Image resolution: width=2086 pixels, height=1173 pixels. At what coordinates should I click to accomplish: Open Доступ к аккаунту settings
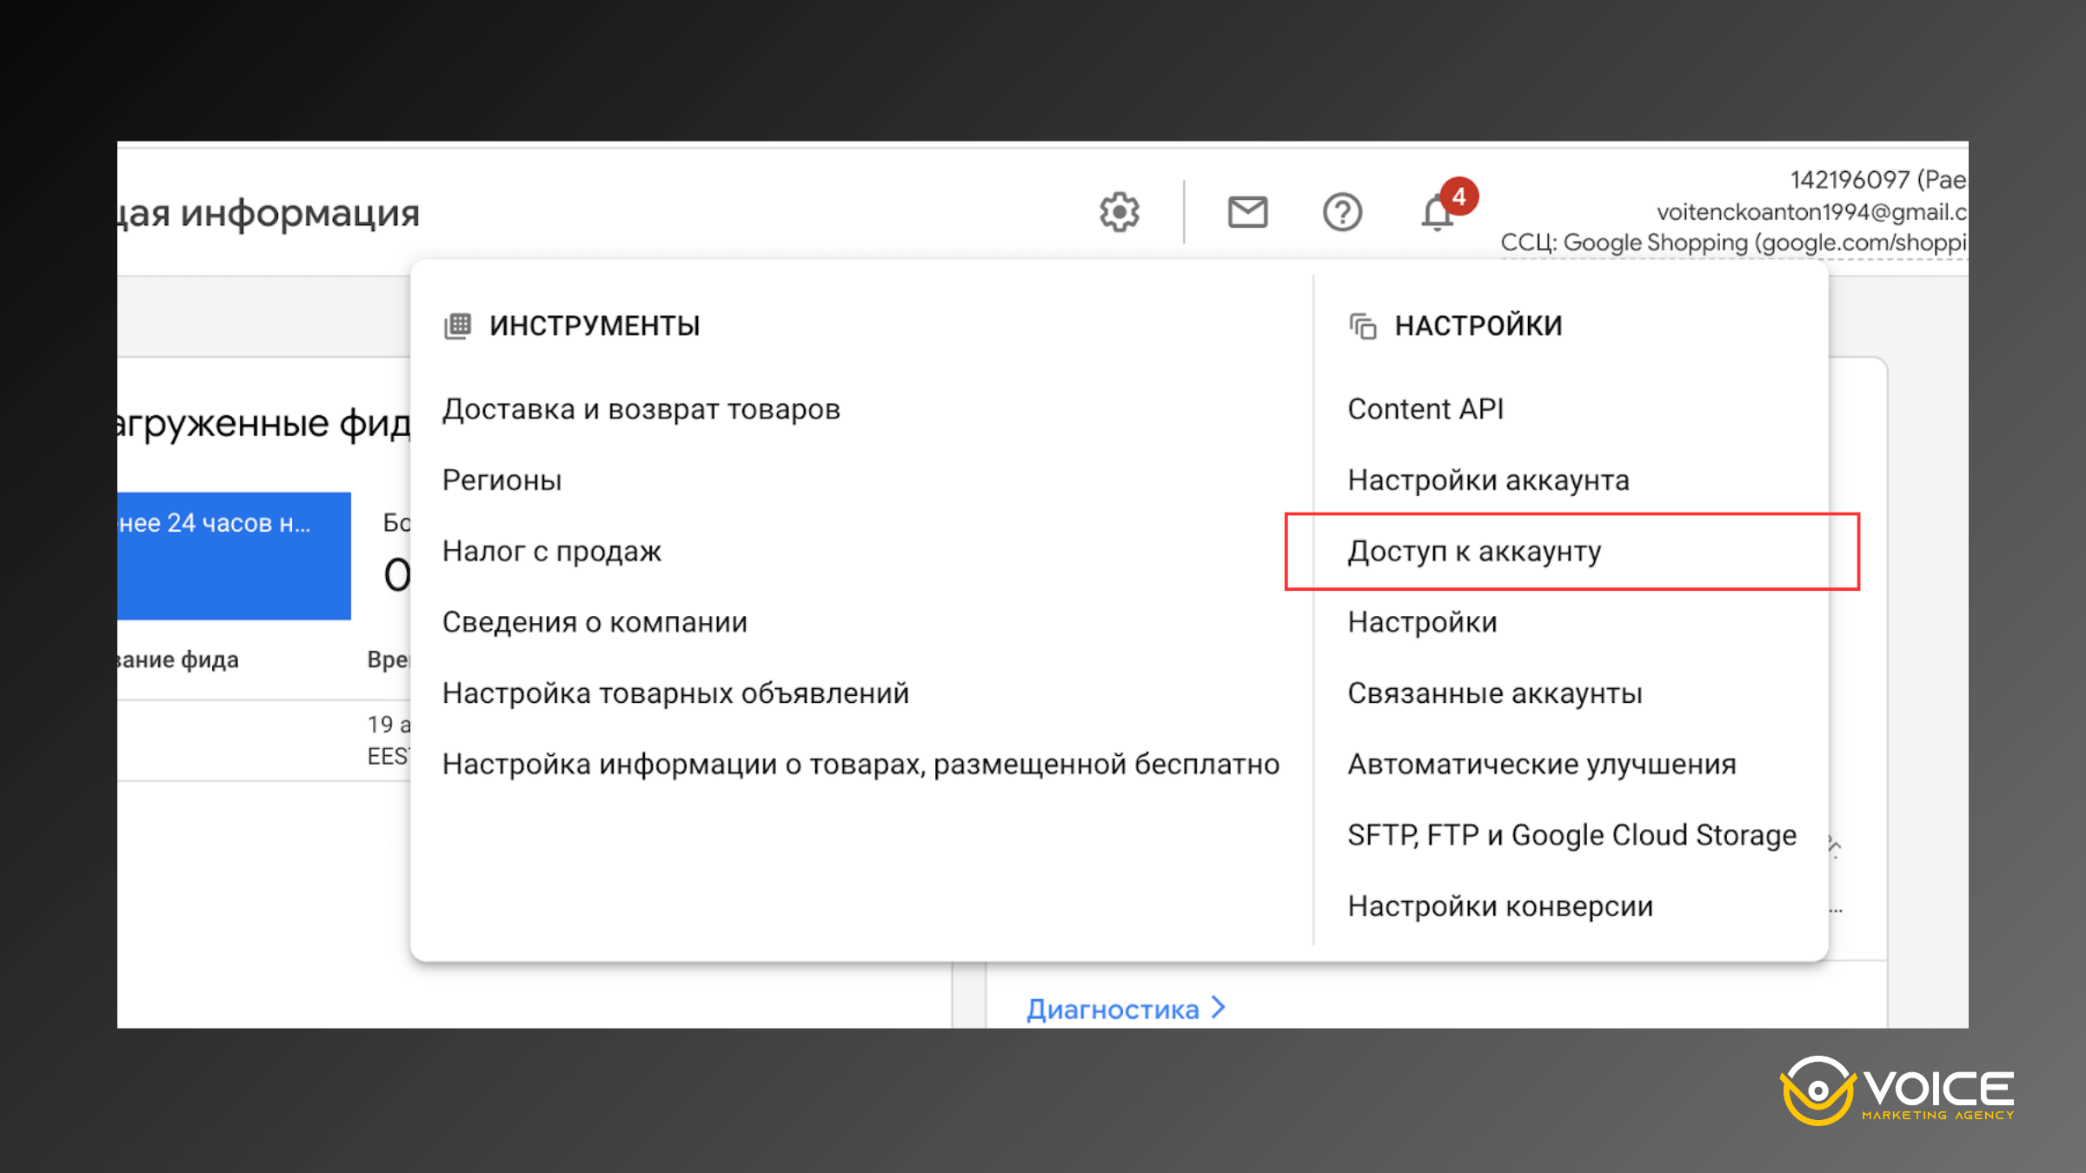pos(1473,551)
